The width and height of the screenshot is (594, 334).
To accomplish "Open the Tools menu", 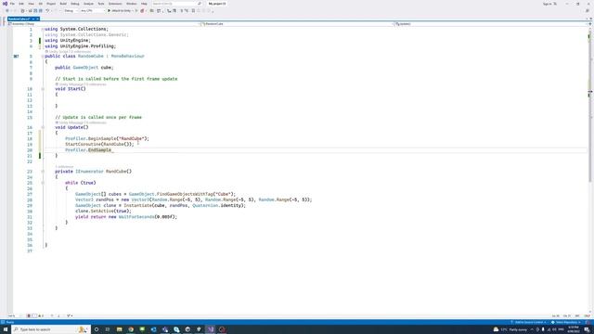I will pos(101,4).
